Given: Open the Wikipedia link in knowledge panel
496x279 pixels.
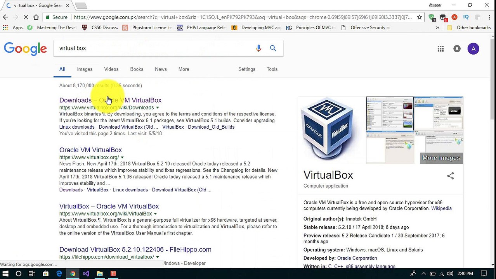Looking at the screenshot, I should pos(441,208).
